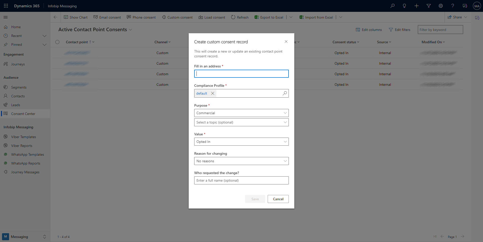
Task: Open the Modified On column header menu
Action: 433,42
